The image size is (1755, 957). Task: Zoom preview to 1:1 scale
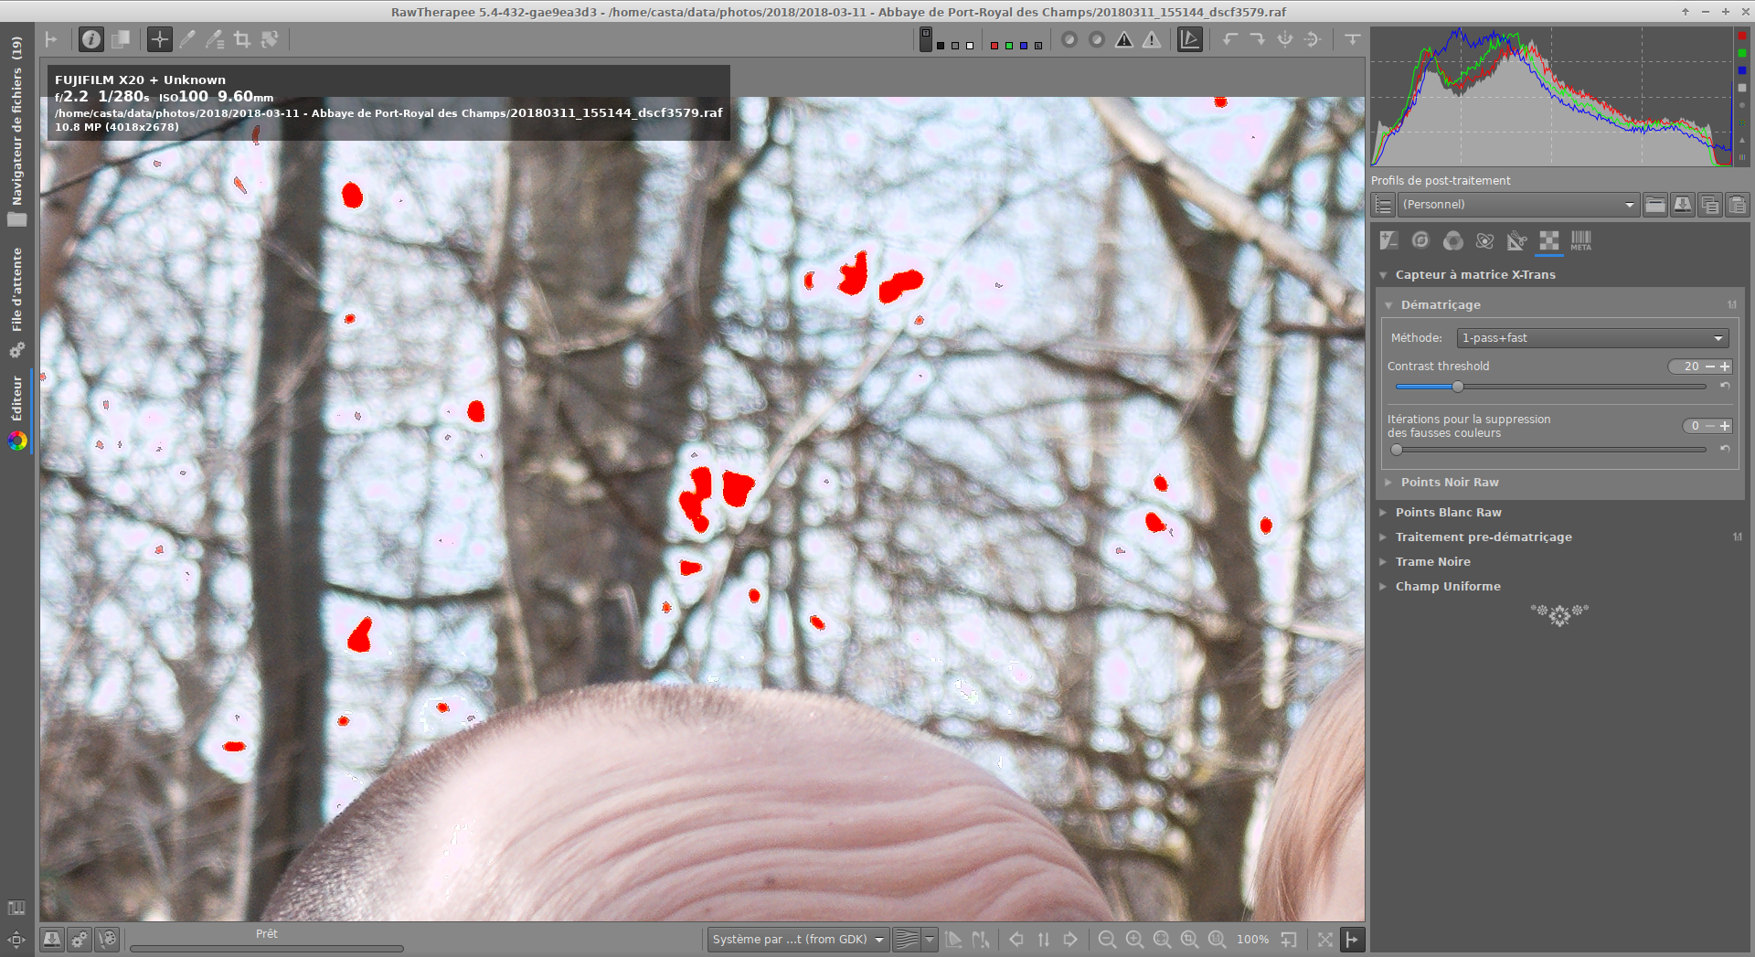[x=1217, y=940]
